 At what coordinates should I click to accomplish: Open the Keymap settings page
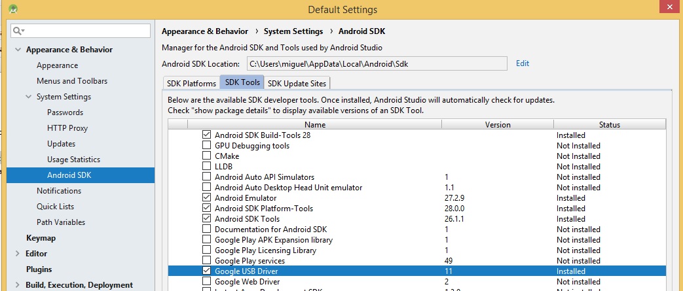(x=41, y=238)
